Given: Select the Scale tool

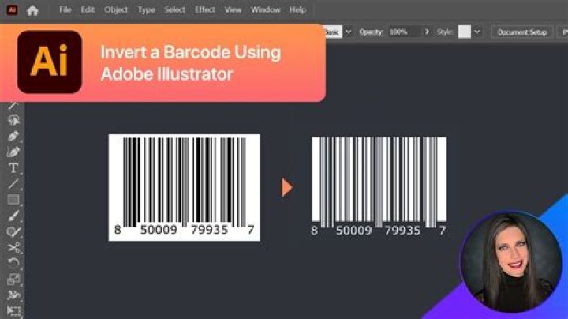Looking at the screenshot, I should coord(13,280).
